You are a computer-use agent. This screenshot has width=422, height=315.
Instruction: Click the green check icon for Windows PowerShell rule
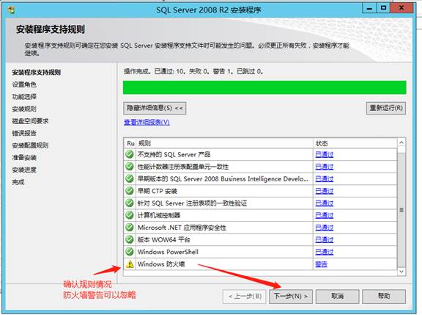(130, 252)
